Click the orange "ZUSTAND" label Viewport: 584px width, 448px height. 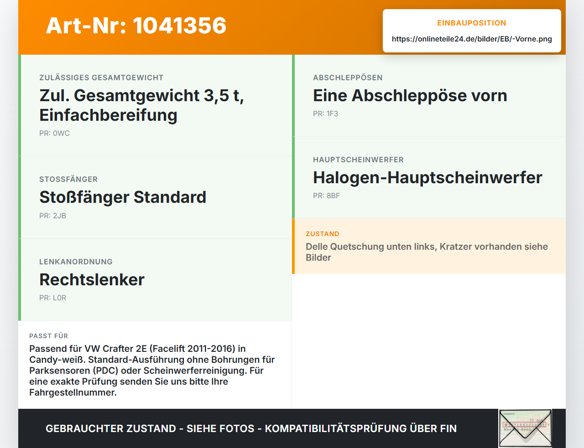pyautogui.click(x=323, y=234)
